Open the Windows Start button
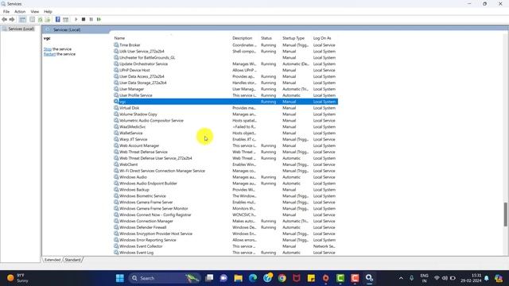The width and height of the screenshot is (509, 286). point(120,278)
